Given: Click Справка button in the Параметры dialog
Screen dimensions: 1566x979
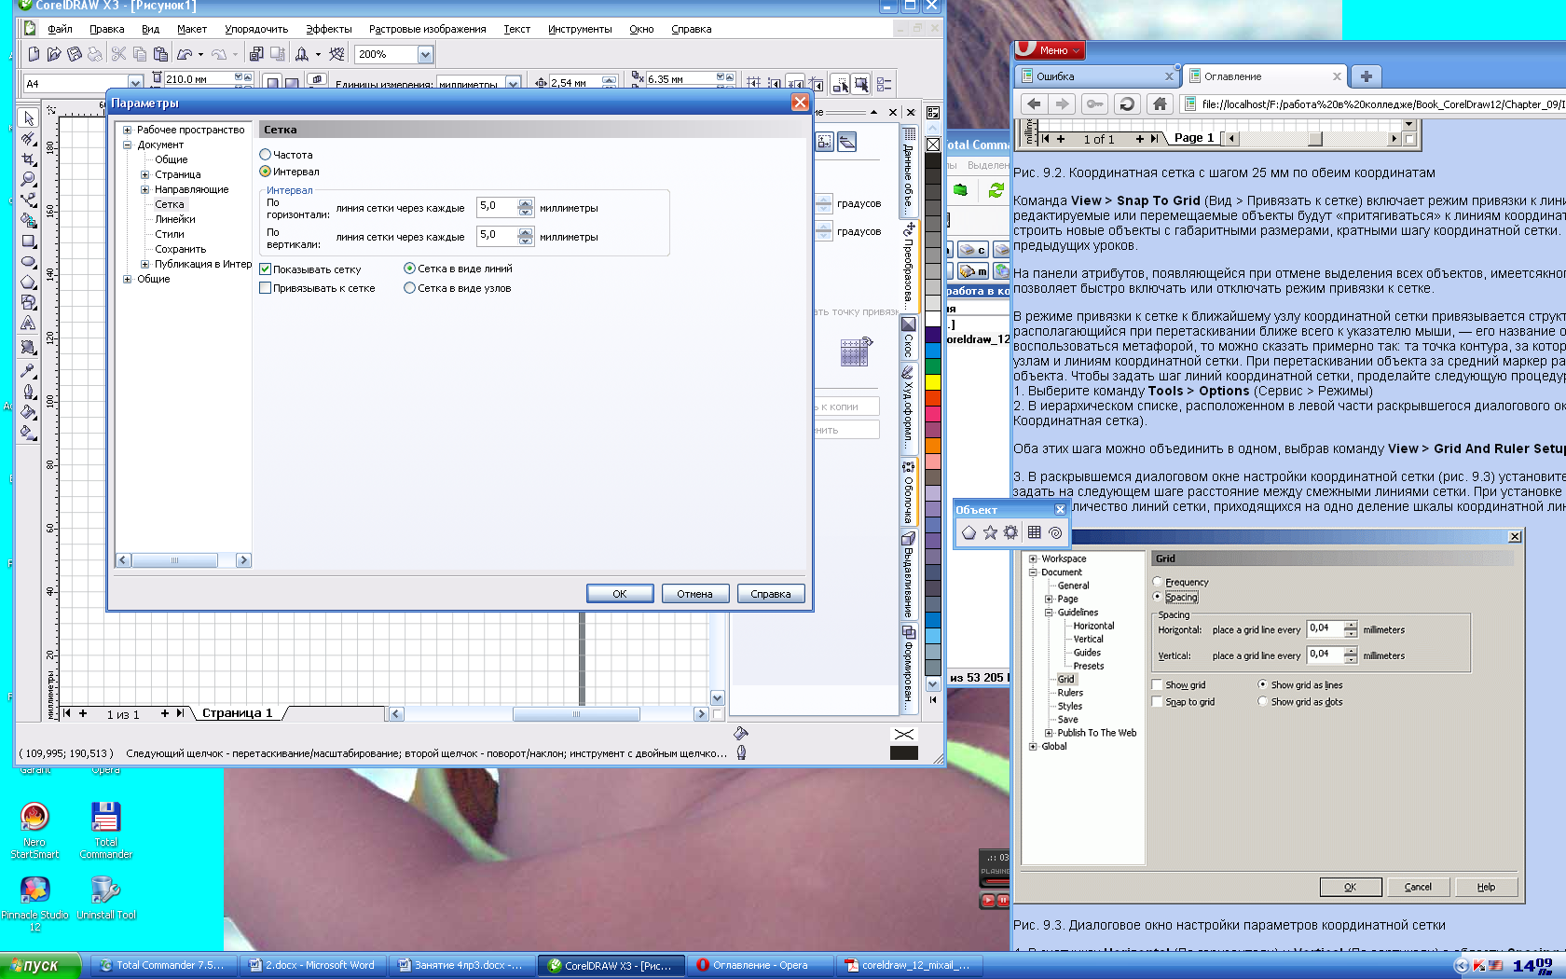Looking at the screenshot, I should pyautogui.click(x=771, y=594).
